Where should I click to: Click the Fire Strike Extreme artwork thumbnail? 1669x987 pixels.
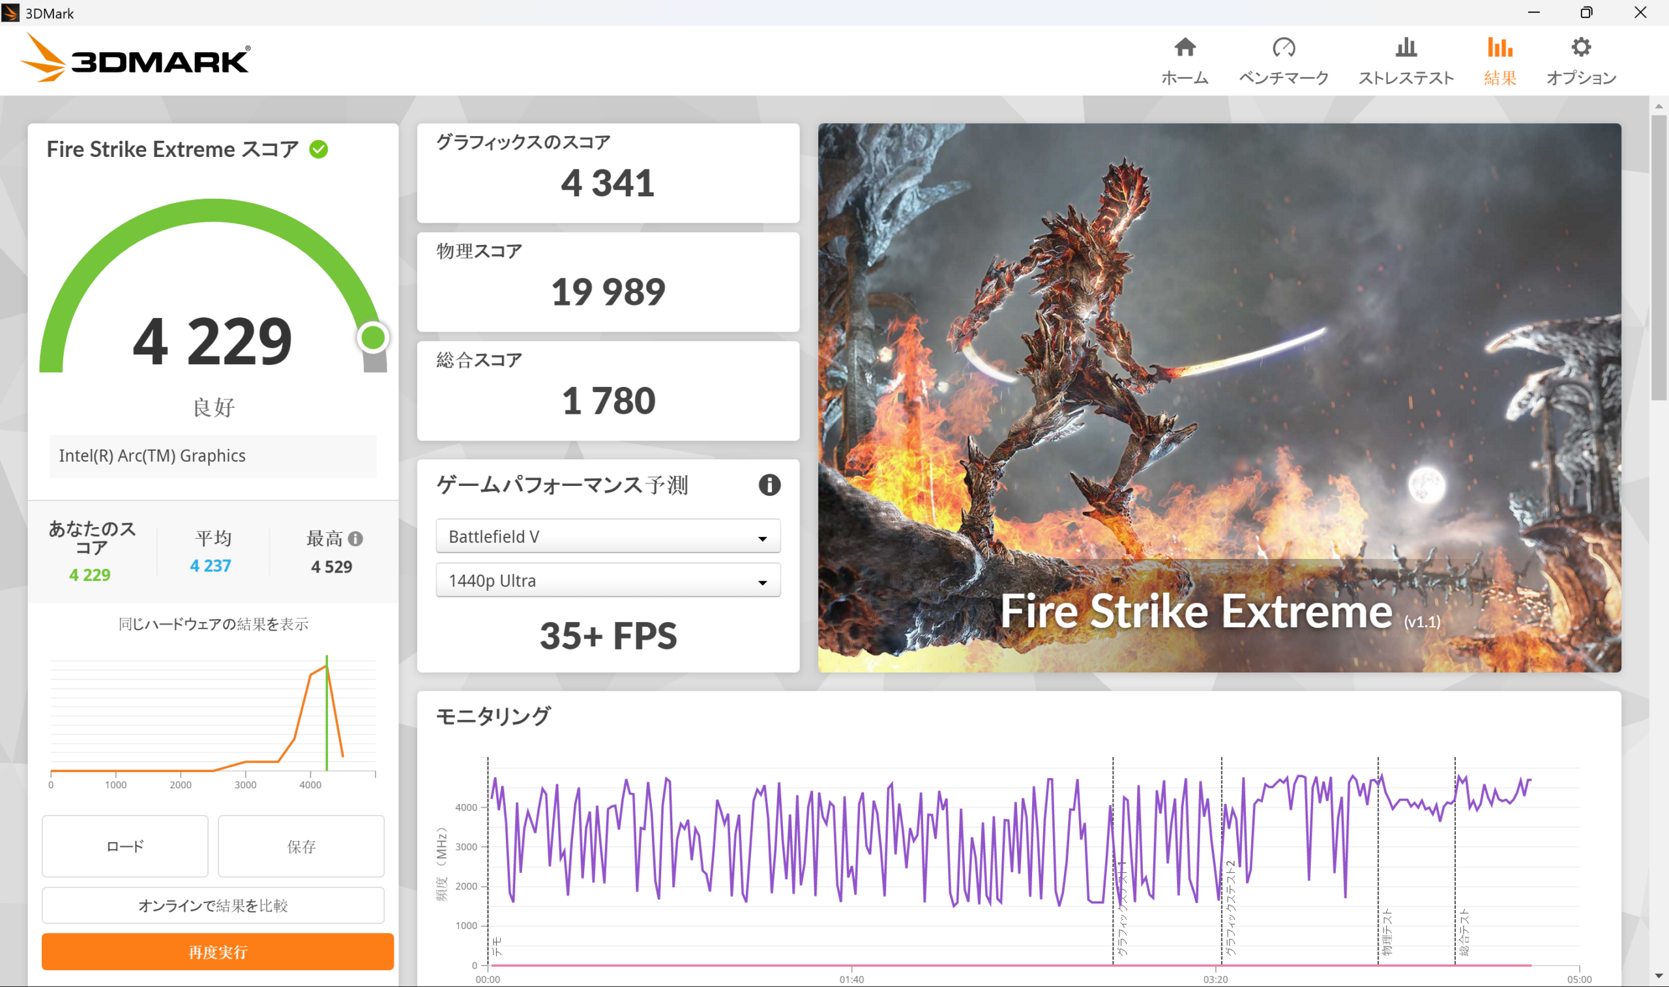coord(1219,397)
